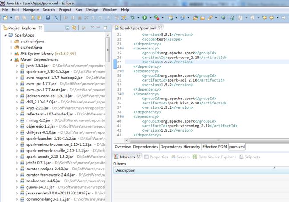
Task: Switch to the Dependency Hierarchy tab
Action: (x=180, y=147)
